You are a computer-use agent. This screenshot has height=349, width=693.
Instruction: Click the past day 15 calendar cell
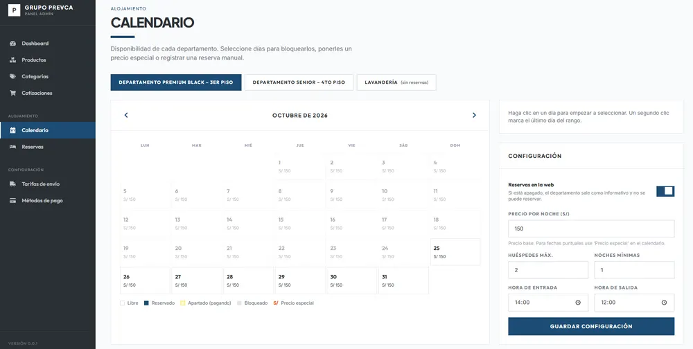(x=300, y=223)
